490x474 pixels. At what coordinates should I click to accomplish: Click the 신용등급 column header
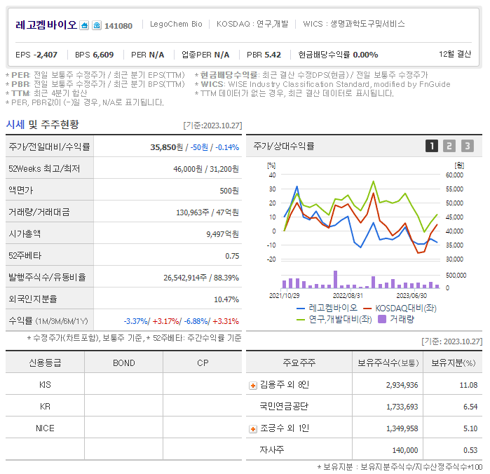(x=45, y=363)
